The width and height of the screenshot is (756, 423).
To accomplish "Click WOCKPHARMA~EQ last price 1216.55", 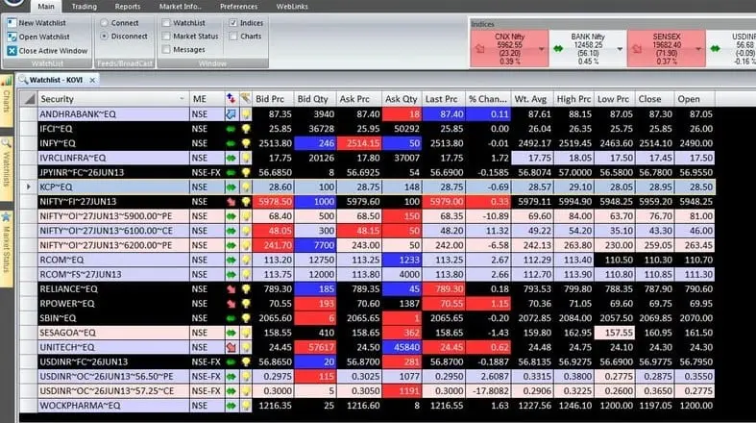I will tap(444, 406).
